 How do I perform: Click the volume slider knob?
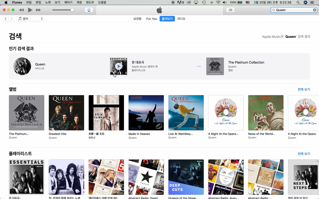(x=72, y=10)
